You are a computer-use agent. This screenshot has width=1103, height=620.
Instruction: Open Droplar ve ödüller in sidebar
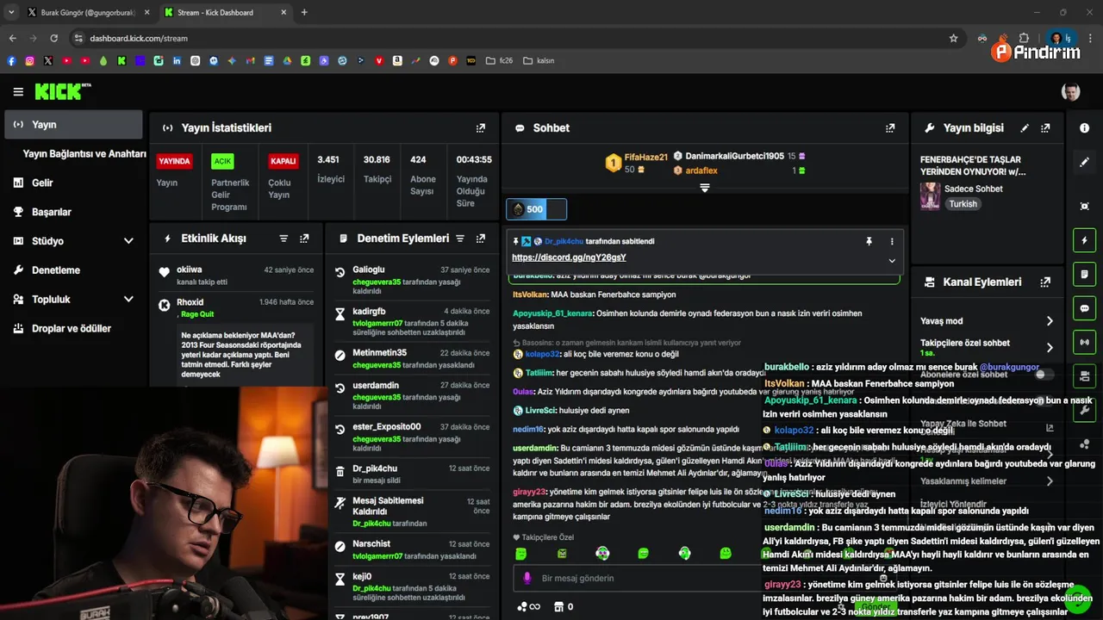(x=73, y=329)
